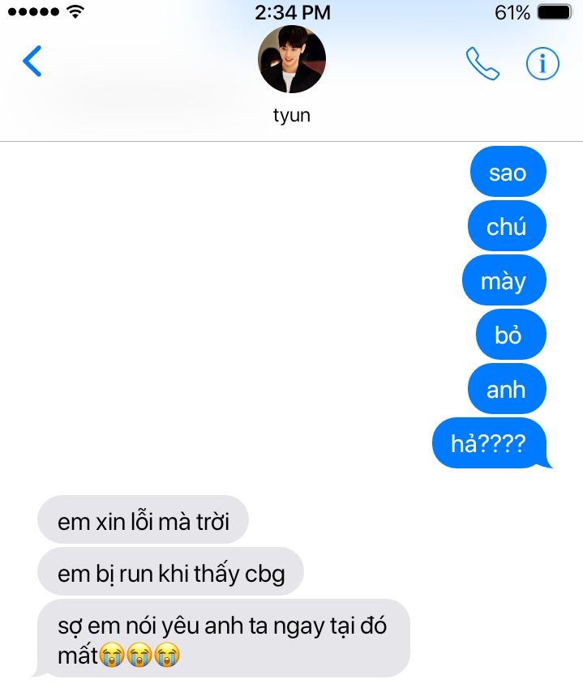This screenshot has height=692, width=583.
Task: Select the "anh" message bubble
Action: (507, 389)
